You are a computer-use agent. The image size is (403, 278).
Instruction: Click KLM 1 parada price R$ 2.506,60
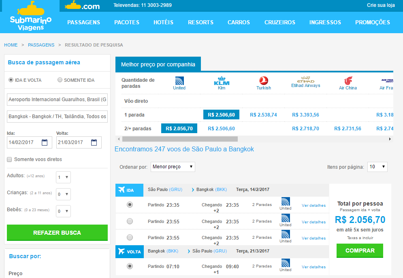221,115
